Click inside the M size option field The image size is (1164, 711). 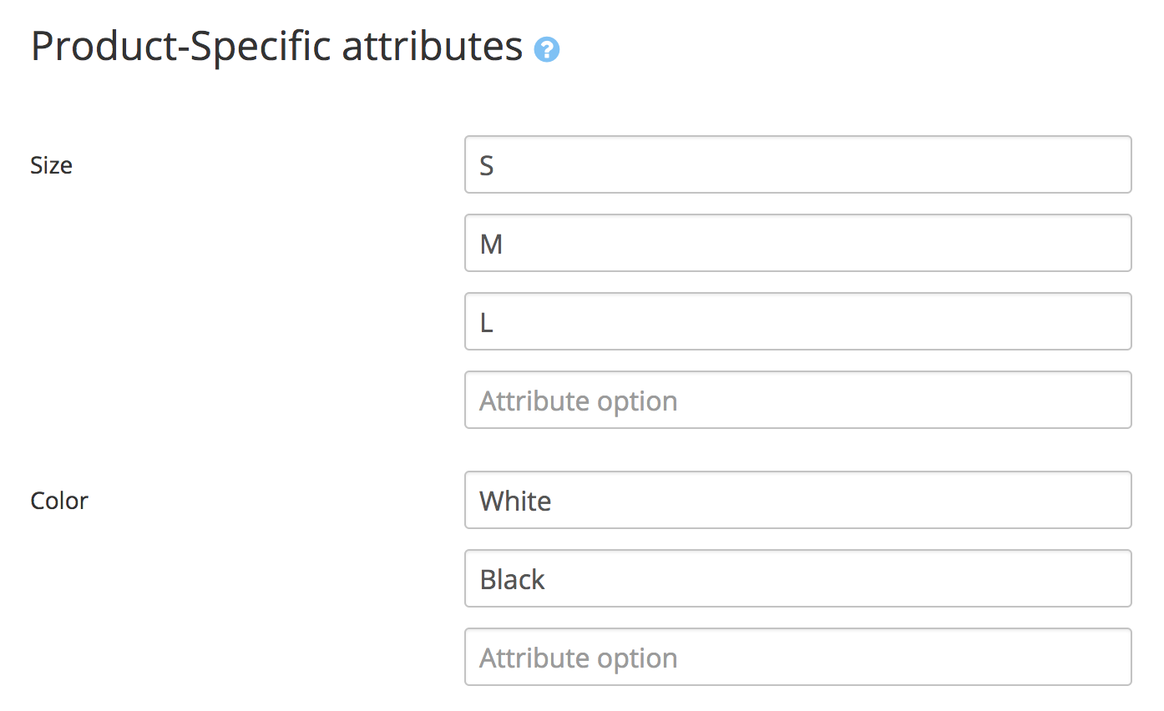coord(797,243)
